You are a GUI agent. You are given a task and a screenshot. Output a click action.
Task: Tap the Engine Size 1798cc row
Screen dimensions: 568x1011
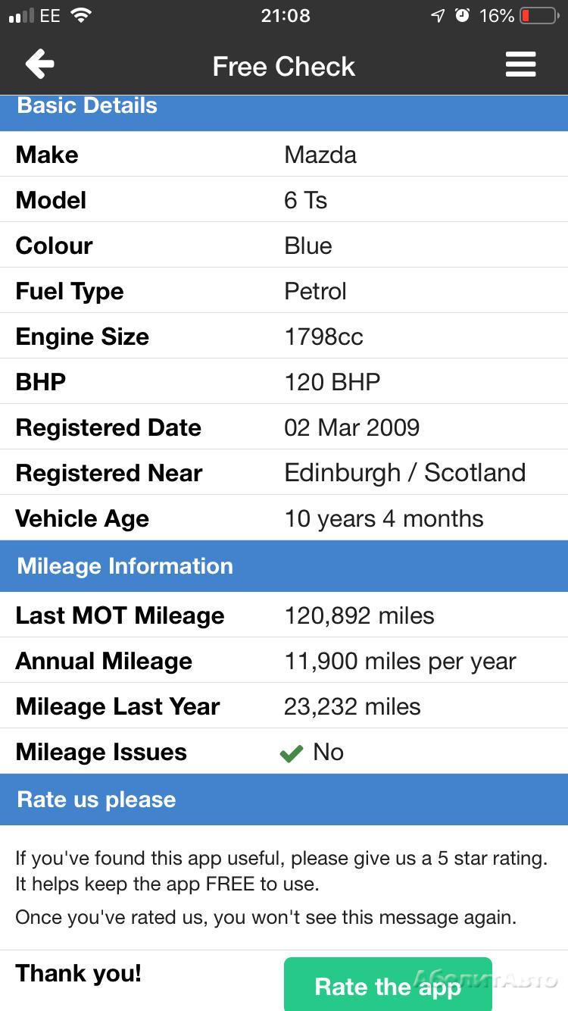284,336
